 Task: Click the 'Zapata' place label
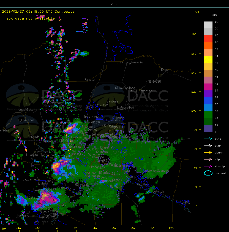point(61,205)
